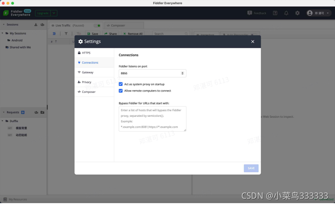Open the Upgrade dropdown arrow
335x204 pixels.
[x=54, y=13]
